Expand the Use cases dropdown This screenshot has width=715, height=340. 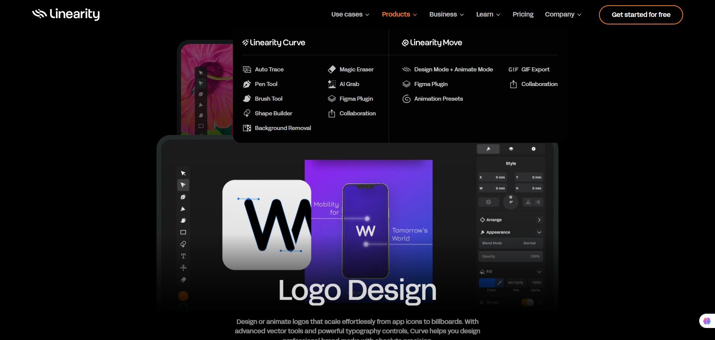tap(350, 14)
